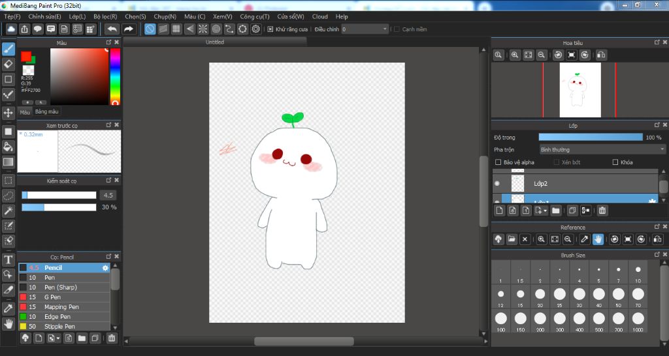Click the Độ trong opacity slider

point(591,137)
